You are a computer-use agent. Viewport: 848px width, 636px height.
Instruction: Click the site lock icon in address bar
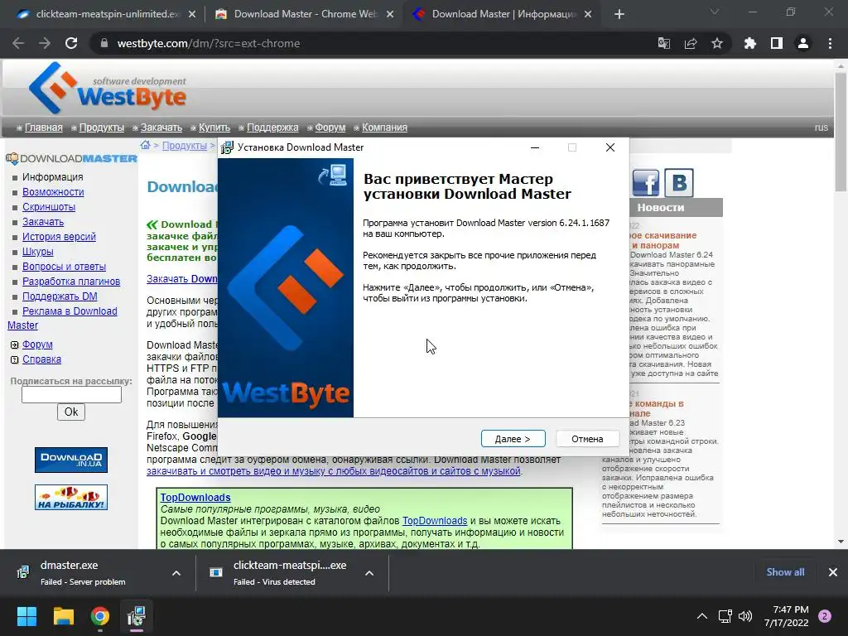pos(104,43)
